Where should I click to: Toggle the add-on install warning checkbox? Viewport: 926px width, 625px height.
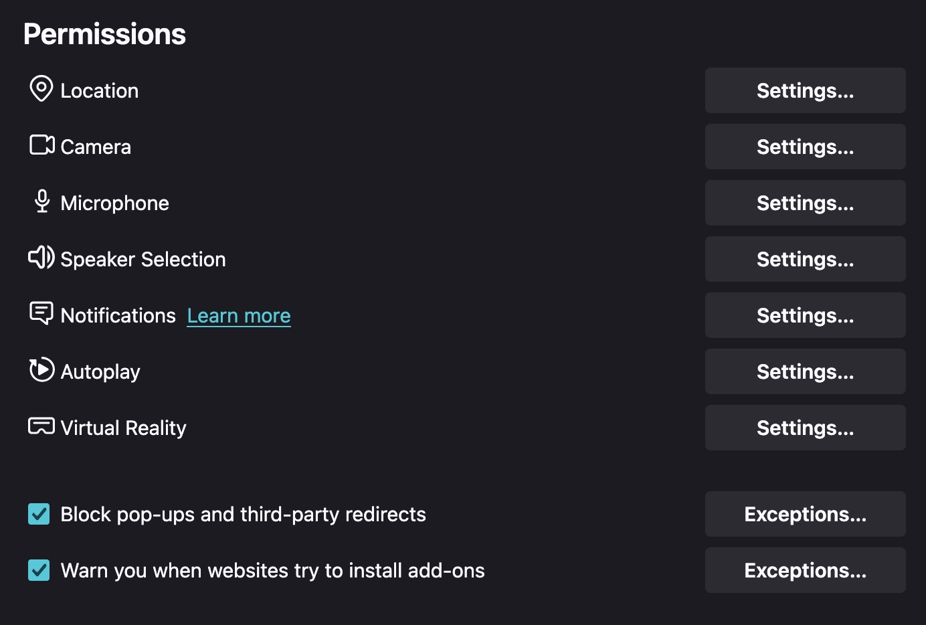tap(39, 570)
